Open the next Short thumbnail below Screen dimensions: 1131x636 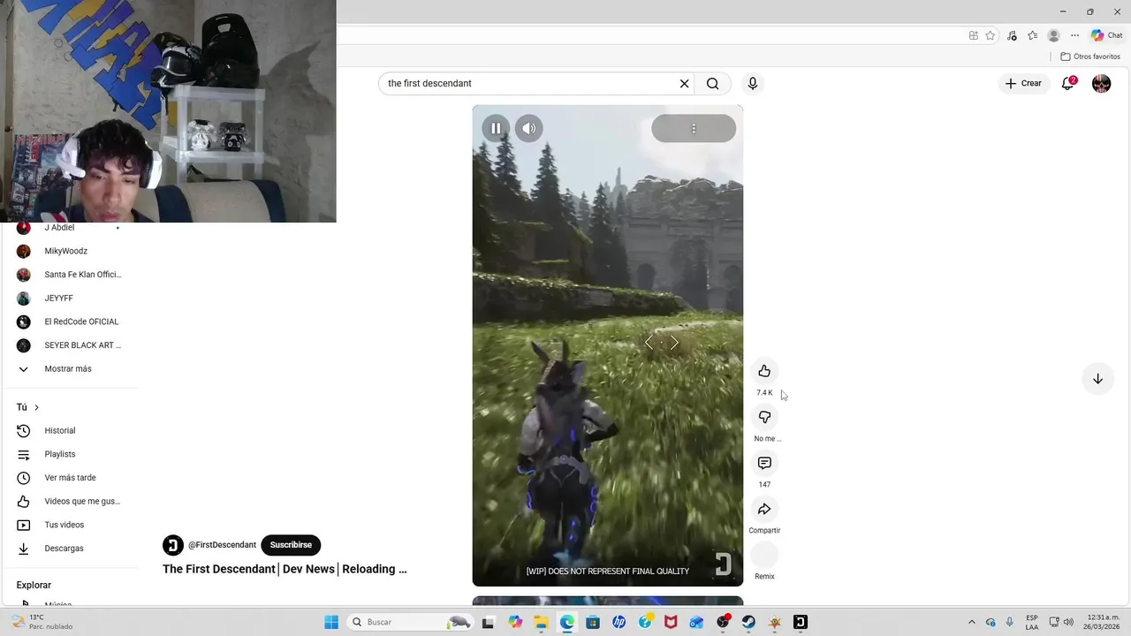[607, 601]
